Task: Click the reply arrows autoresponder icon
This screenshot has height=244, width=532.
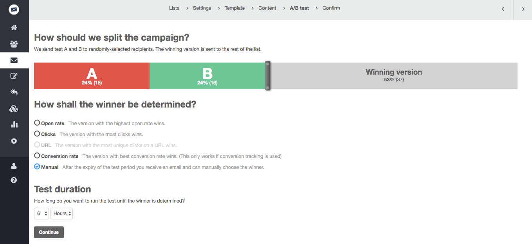Action: [14, 92]
